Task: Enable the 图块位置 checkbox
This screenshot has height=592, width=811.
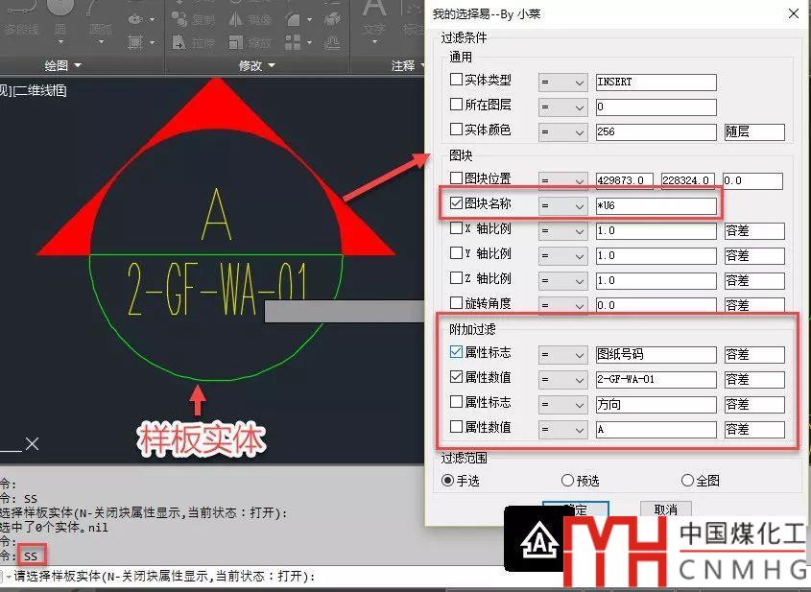Action: point(456,178)
